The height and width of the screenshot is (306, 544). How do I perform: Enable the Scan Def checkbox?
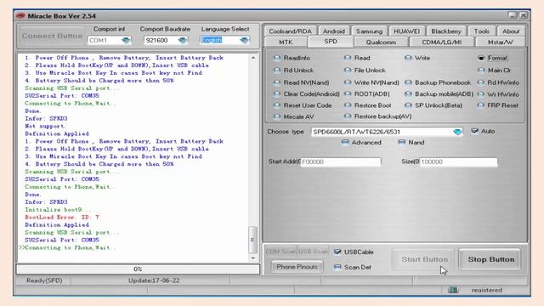[337, 267]
